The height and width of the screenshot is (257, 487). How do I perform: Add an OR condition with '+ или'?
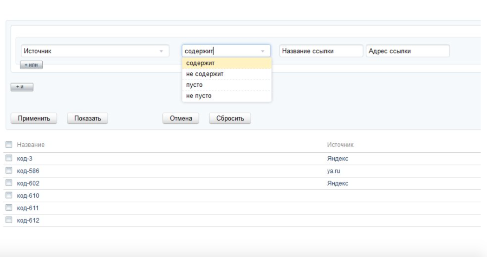31,65
